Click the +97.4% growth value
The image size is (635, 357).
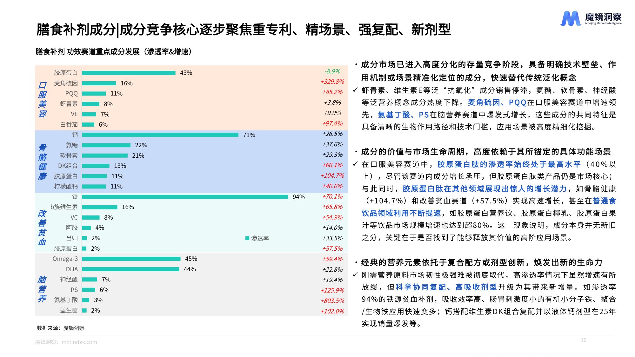[332, 123]
